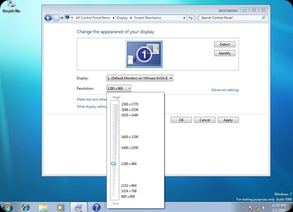Click the resolution slider thumb
Image resolution: width=293 pixels, height=212 pixels.
pos(114,164)
